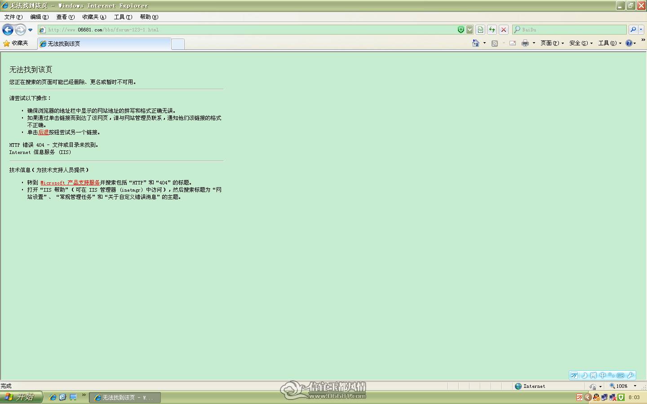
Task: Click the compatibility view broken-page icon
Action: tap(480, 30)
